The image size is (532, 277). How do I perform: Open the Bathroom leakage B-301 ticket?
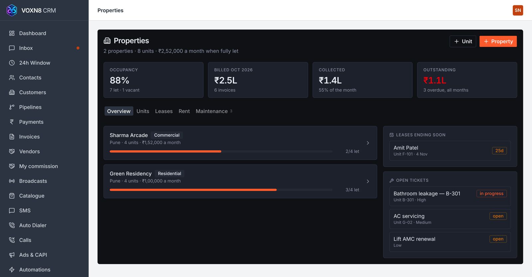coord(450,197)
